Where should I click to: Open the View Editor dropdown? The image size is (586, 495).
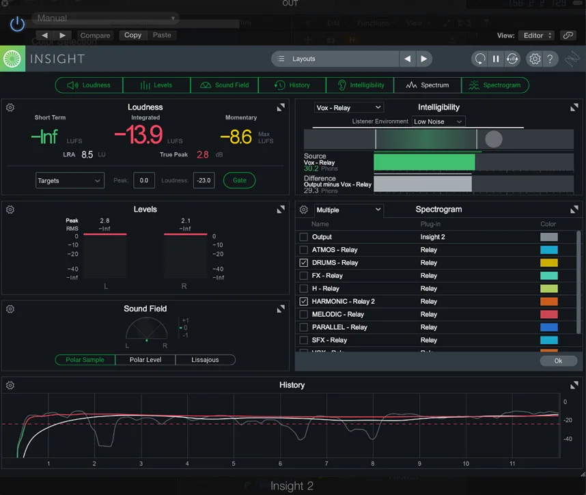[x=536, y=35]
